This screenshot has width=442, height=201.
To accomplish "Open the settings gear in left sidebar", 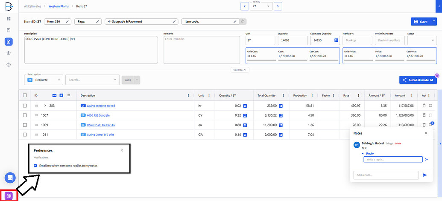I will (x=9, y=53).
